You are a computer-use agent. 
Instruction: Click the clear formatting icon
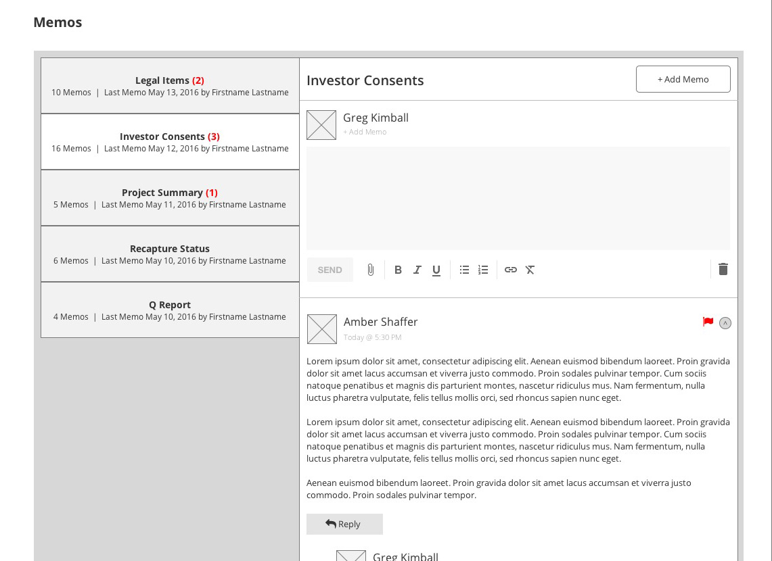[530, 270]
